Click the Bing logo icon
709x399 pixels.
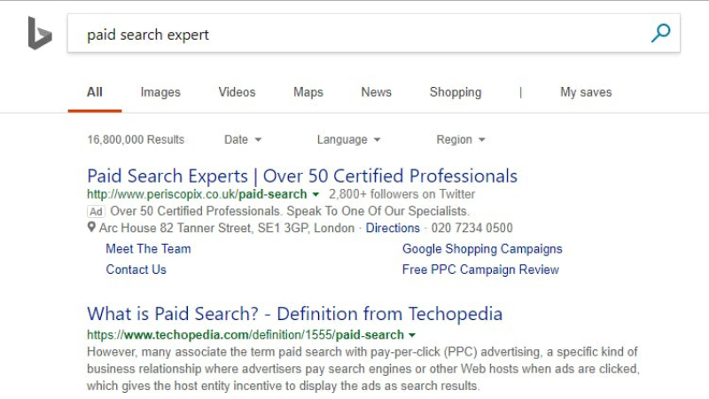[x=40, y=34]
